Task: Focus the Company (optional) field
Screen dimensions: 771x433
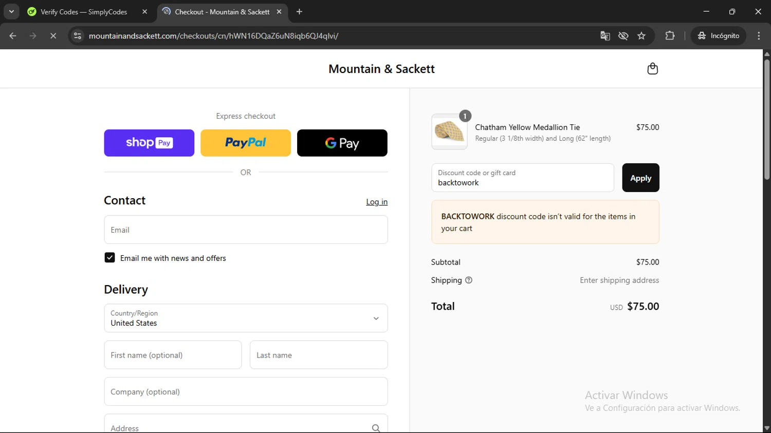Action: 246,391
